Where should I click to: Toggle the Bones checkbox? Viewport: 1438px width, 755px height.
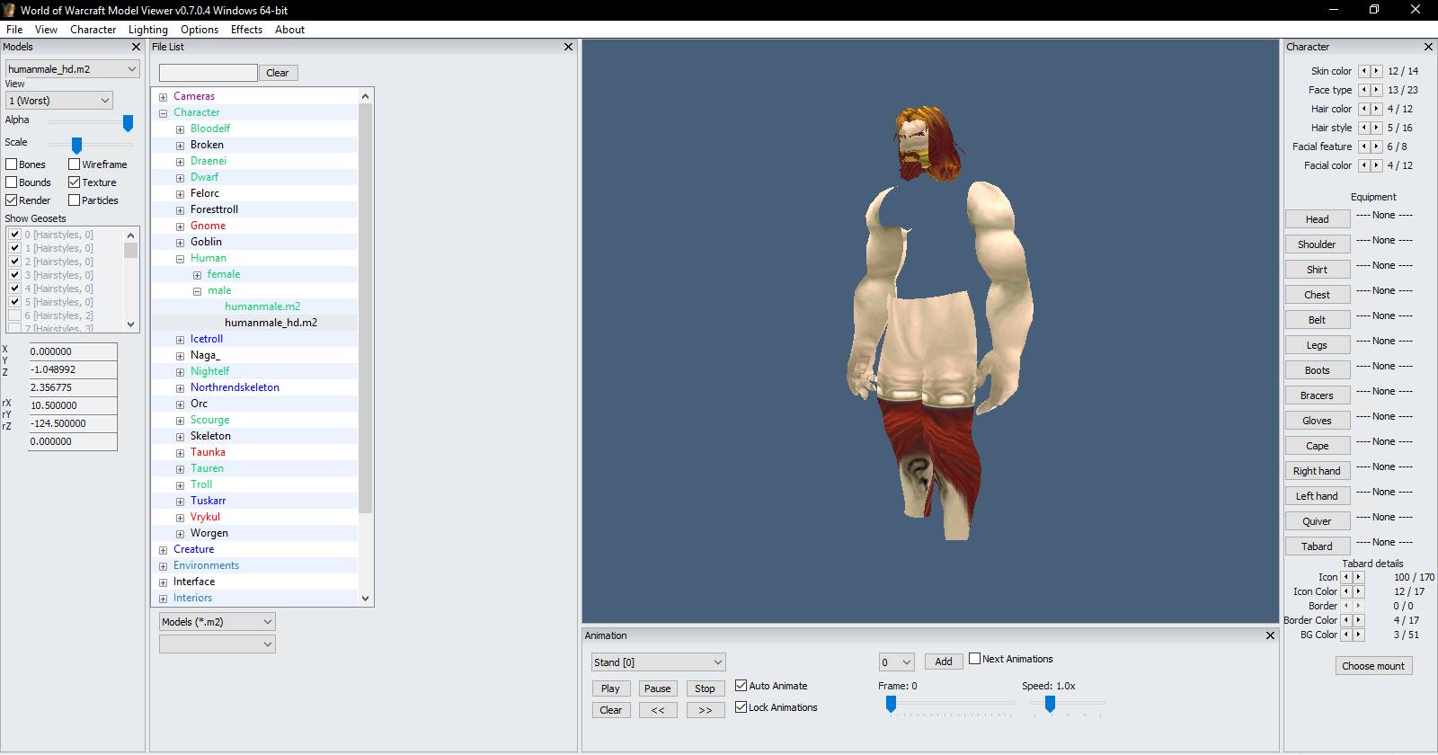coord(12,164)
